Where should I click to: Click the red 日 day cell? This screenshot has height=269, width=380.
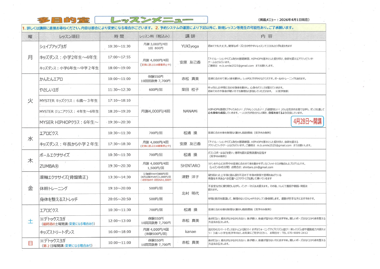(x=30, y=243)
